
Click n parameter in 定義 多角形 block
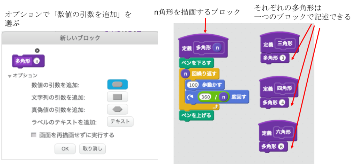pyautogui.click(x=217, y=48)
